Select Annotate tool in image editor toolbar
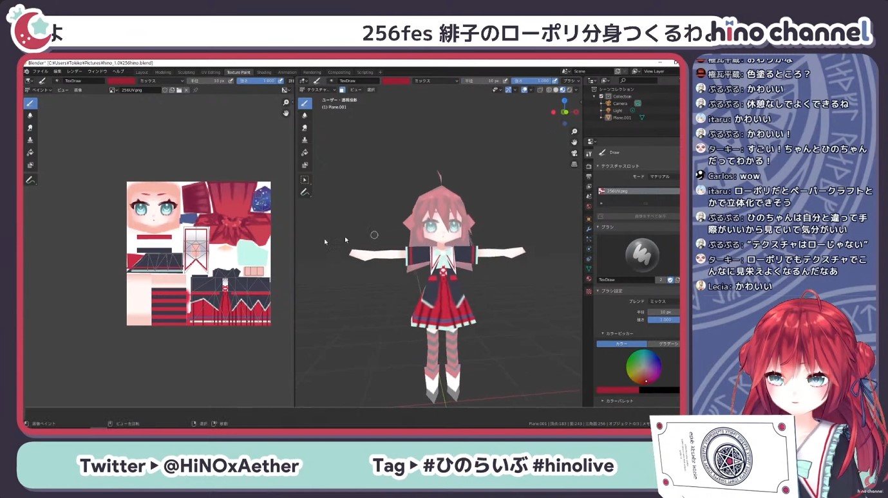 (30, 180)
